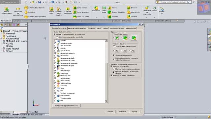Enable Web toolbar checkbox
211x119 pixels.
click(55, 100)
